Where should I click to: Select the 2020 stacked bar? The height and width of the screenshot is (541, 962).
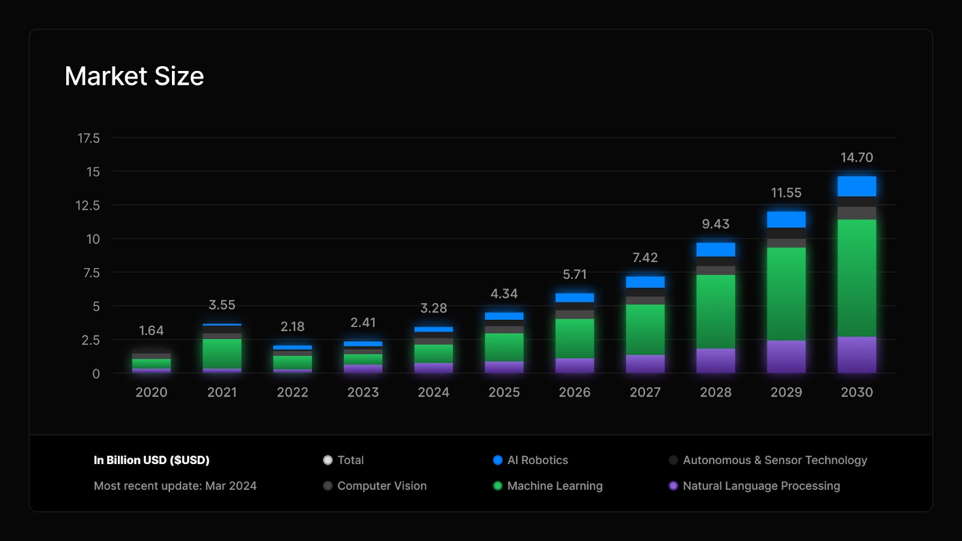[x=152, y=361]
